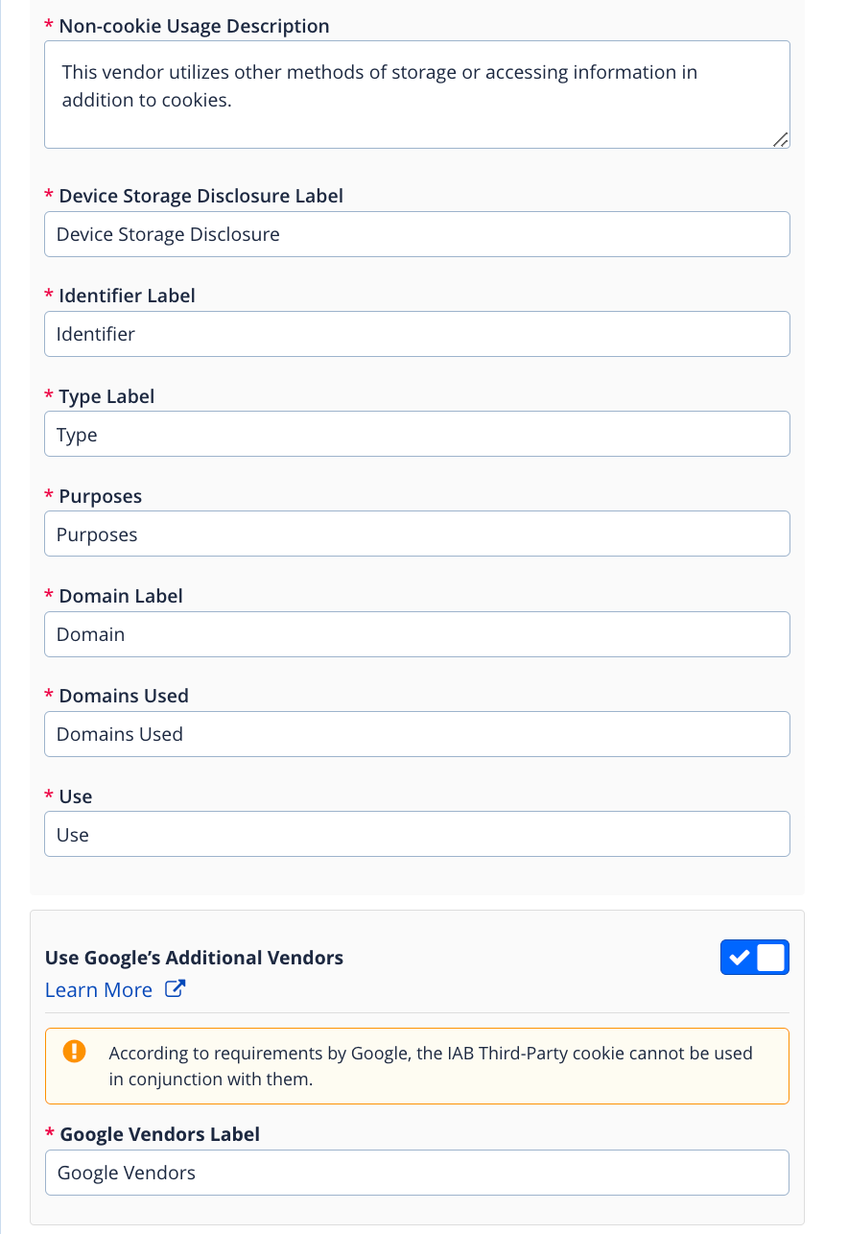
Task: Click the 'Google Vendors Label' field caption
Action: click(x=159, y=1134)
